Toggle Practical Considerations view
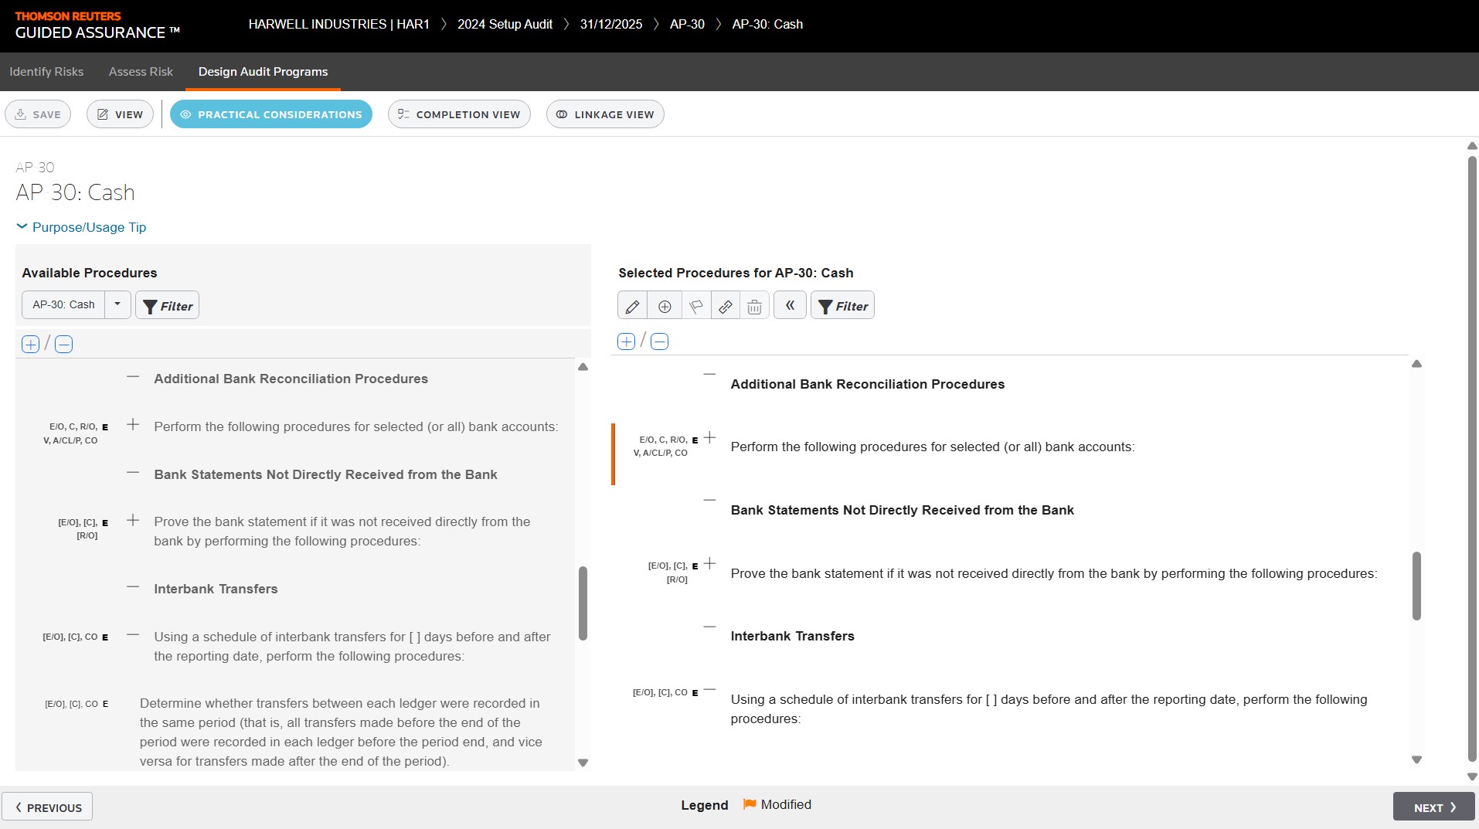This screenshot has width=1479, height=829. point(270,114)
